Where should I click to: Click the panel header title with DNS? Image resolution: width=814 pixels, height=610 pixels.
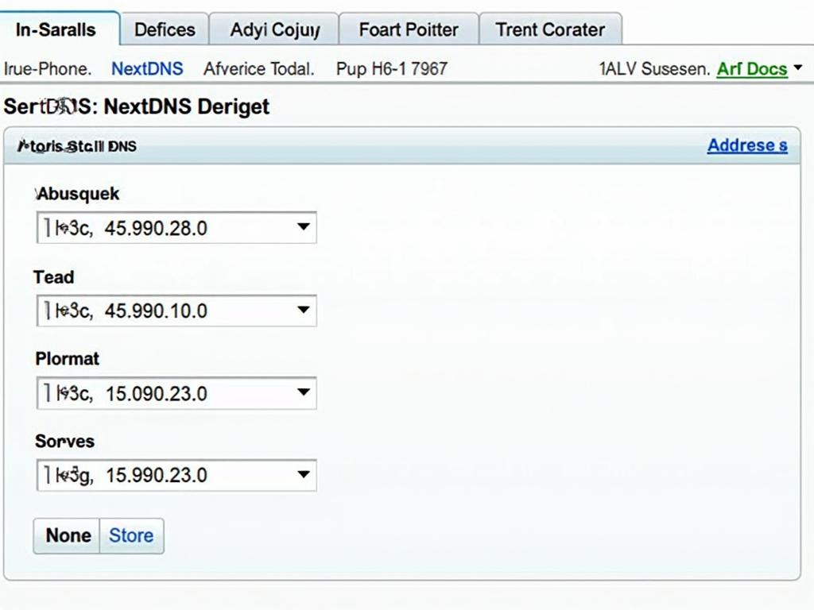coord(77,146)
